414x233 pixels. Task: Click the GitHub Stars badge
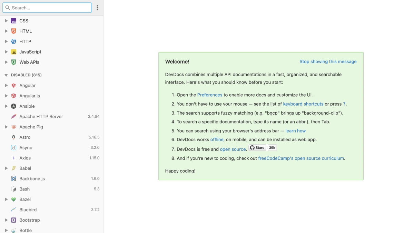pos(257,148)
